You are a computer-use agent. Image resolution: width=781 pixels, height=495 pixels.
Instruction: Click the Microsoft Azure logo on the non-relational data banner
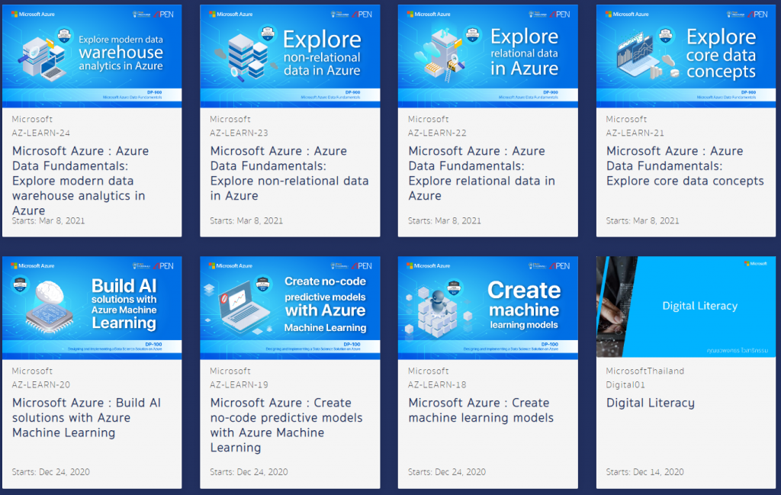230,14
